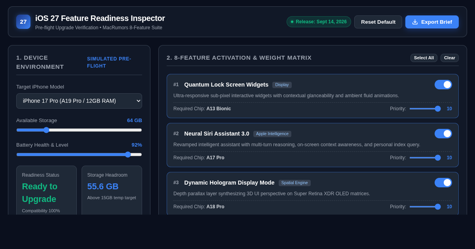The height and width of the screenshot is (249, 475).
Task: Adjust the Available Storage slider
Action: pyautogui.click(x=79, y=130)
